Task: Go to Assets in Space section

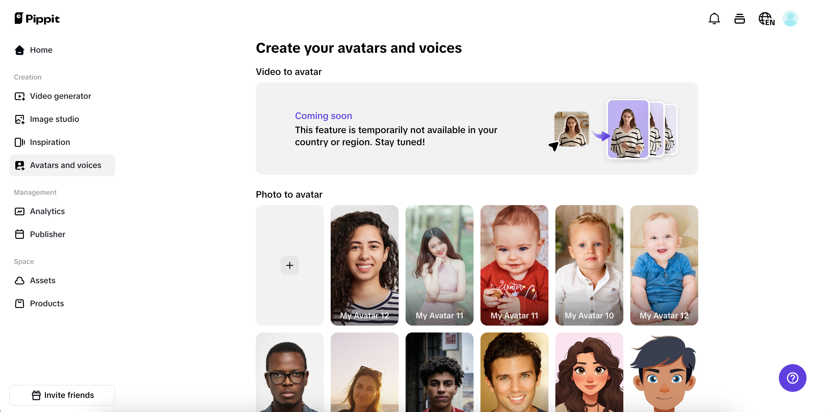Action: click(42, 280)
